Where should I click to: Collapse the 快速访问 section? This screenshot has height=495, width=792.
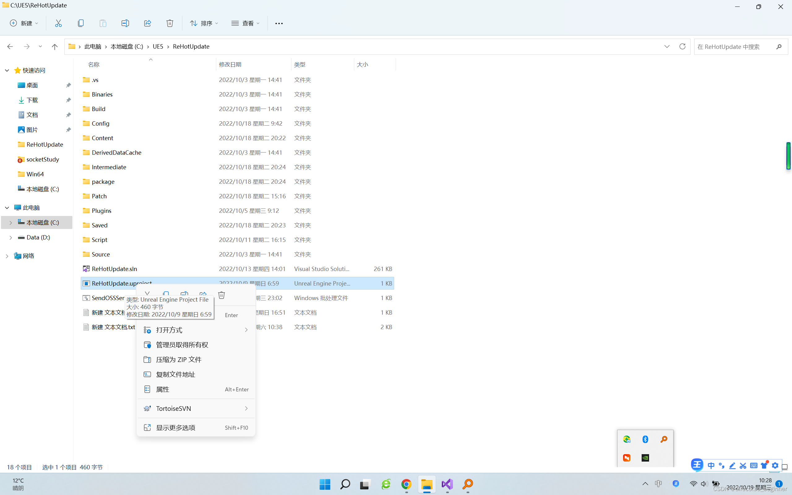tap(7, 71)
